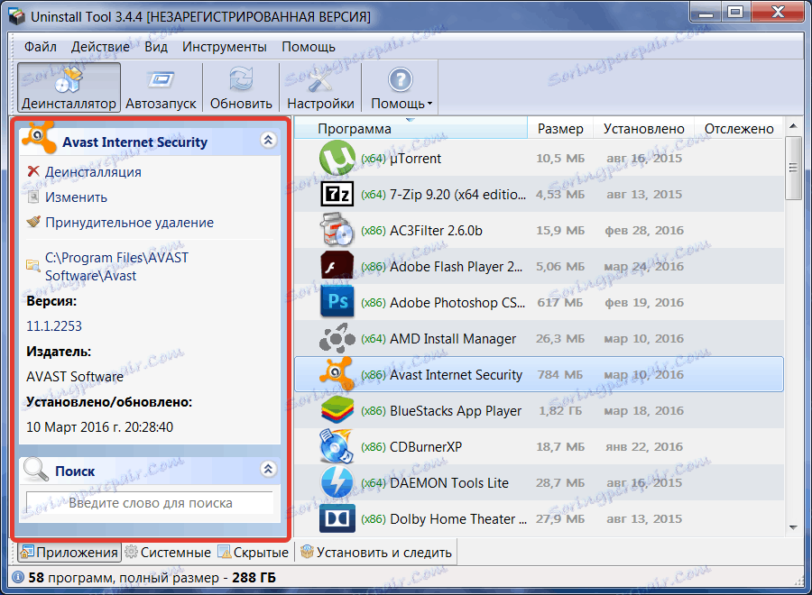Click the Изменить link

pyautogui.click(x=76, y=197)
